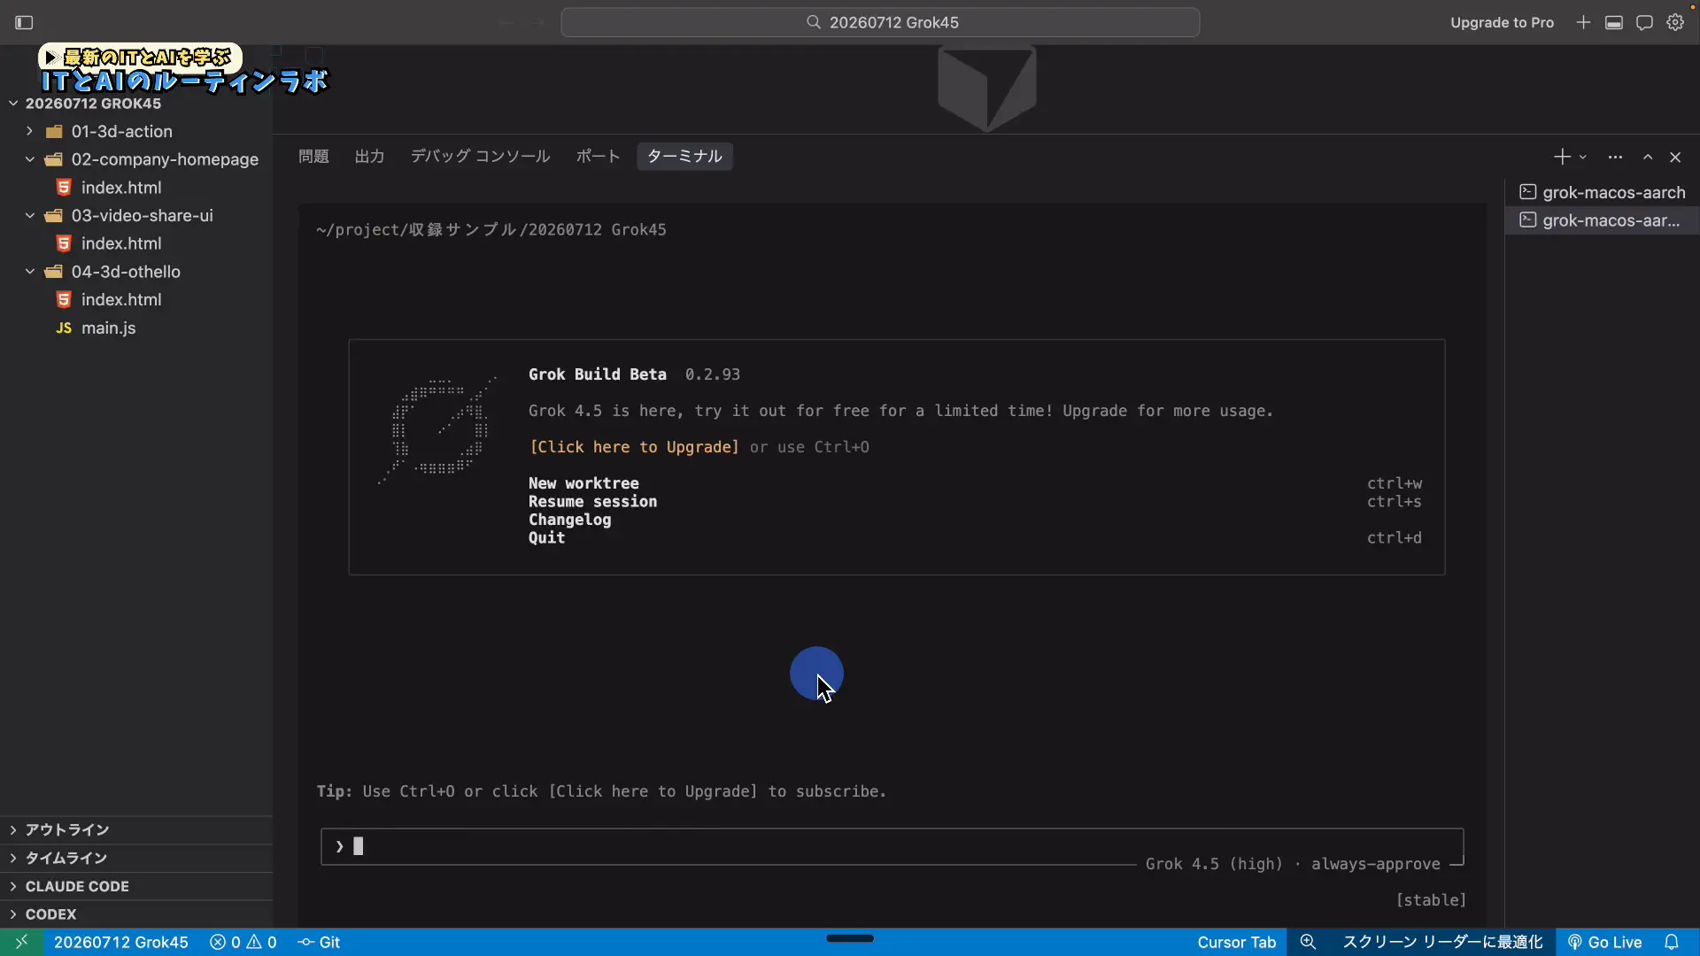This screenshot has height=956, width=1700.
Task: Open the remote window icon in status bar
Action: click(21, 942)
